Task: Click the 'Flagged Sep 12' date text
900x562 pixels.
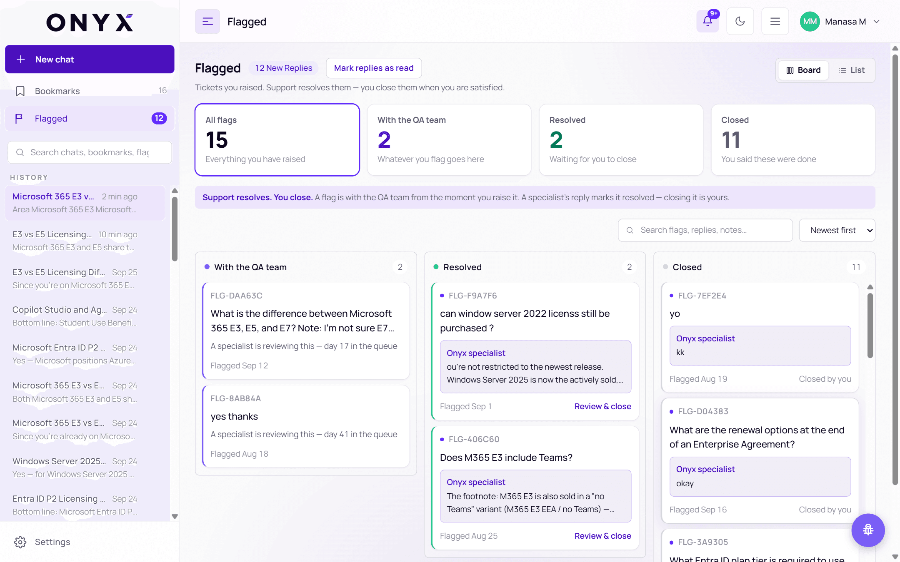Action: point(239,366)
